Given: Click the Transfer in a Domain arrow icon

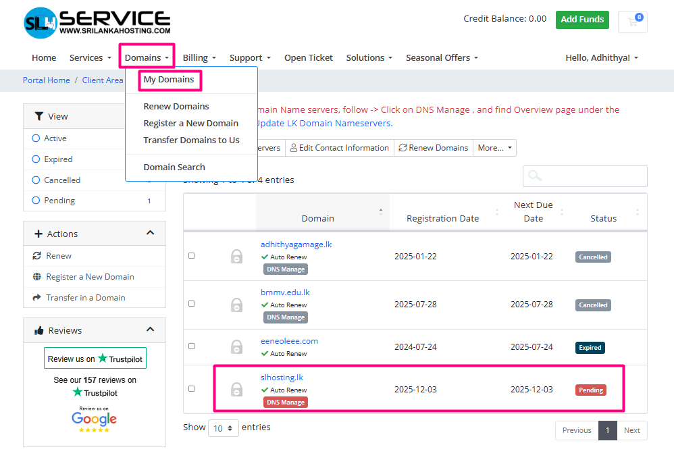Looking at the screenshot, I should point(37,298).
